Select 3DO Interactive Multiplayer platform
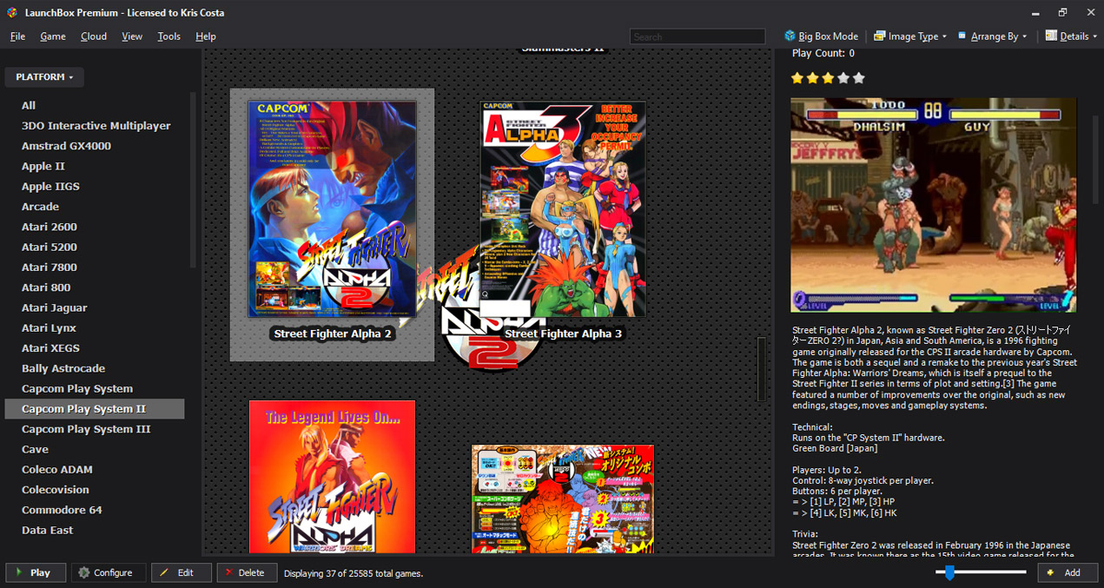The height and width of the screenshot is (588, 1104). [96, 126]
